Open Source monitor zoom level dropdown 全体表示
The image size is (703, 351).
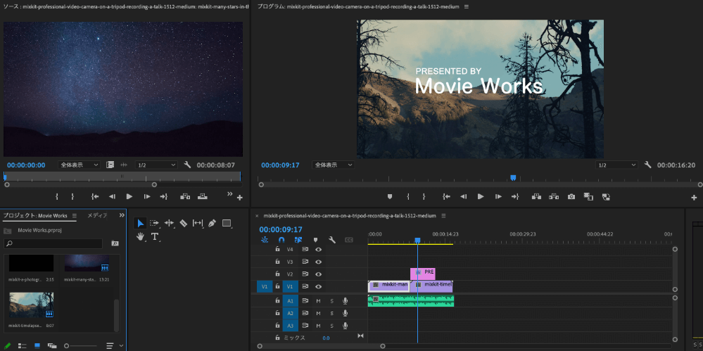pyautogui.click(x=79, y=165)
